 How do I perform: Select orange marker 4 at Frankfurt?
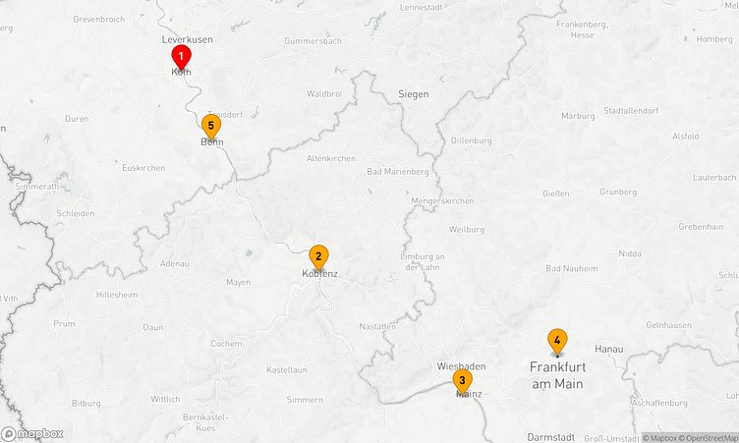tap(557, 341)
